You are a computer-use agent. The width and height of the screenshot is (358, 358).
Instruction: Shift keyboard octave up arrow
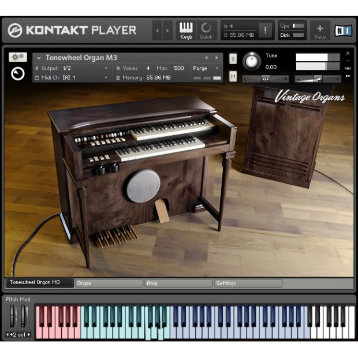point(29,335)
